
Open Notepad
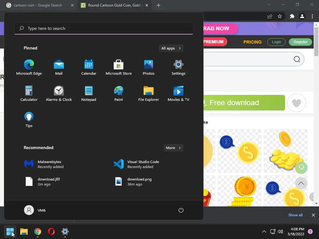(89, 94)
